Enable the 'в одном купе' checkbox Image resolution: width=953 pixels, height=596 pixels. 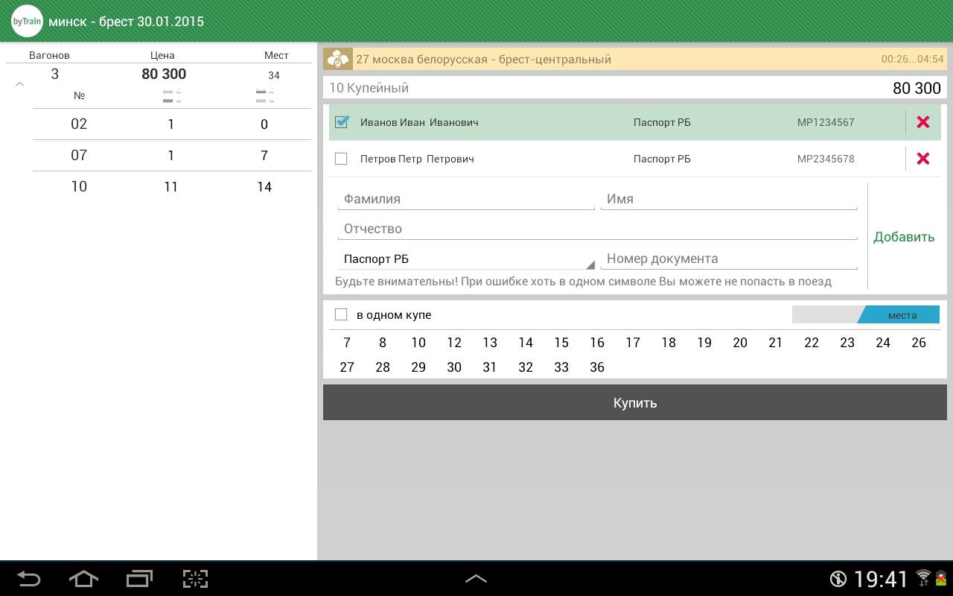(x=341, y=314)
